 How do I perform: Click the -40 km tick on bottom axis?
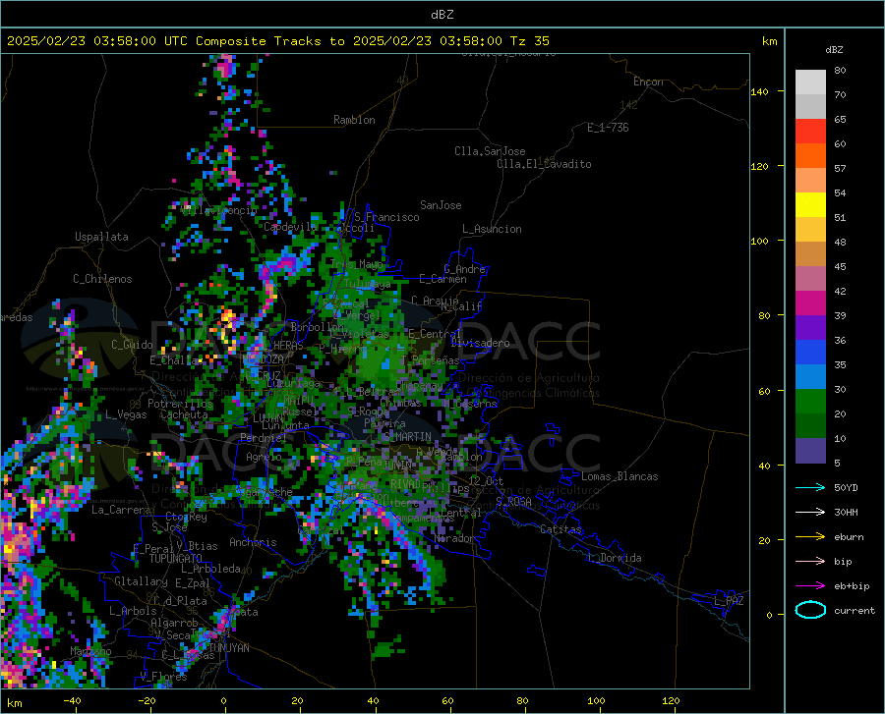point(72,700)
